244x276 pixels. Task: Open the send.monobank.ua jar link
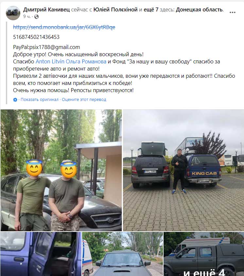pos(64,27)
